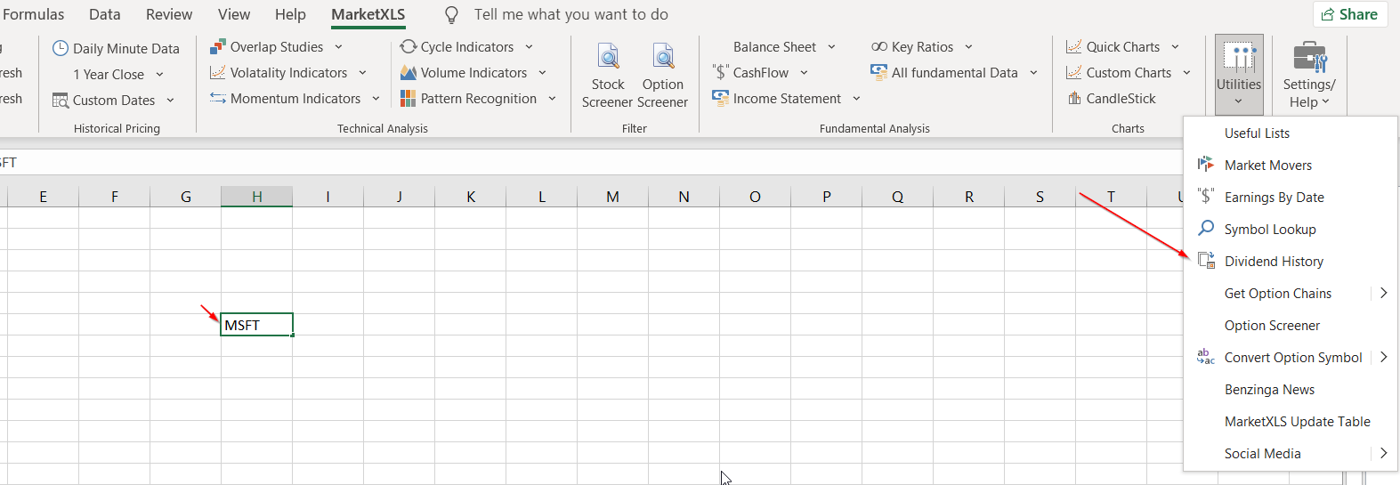The width and height of the screenshot is (1400, 485).
Task: Expand All fundamental Data dropdown arrow
Action: point(1034,73)
